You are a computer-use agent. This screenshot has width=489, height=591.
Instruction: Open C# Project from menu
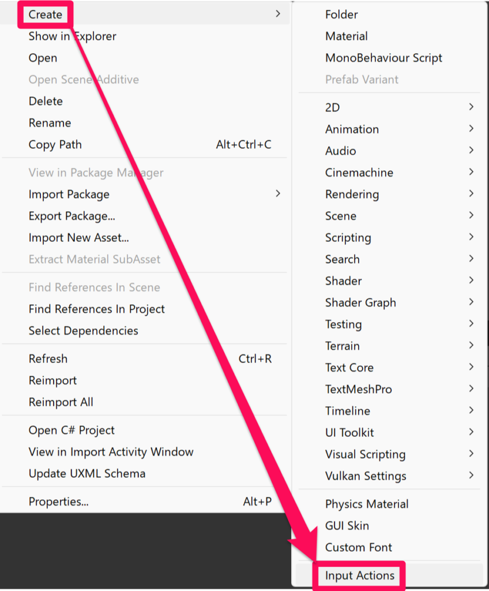[72, 431]
